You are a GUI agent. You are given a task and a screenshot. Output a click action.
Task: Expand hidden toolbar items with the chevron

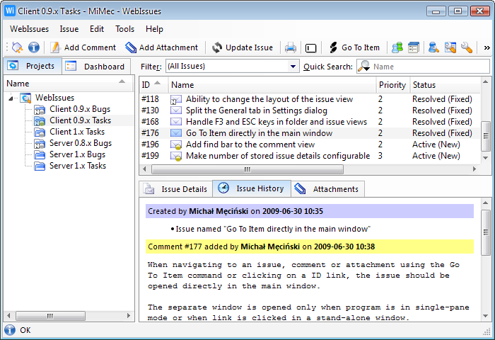click(487, 47)
